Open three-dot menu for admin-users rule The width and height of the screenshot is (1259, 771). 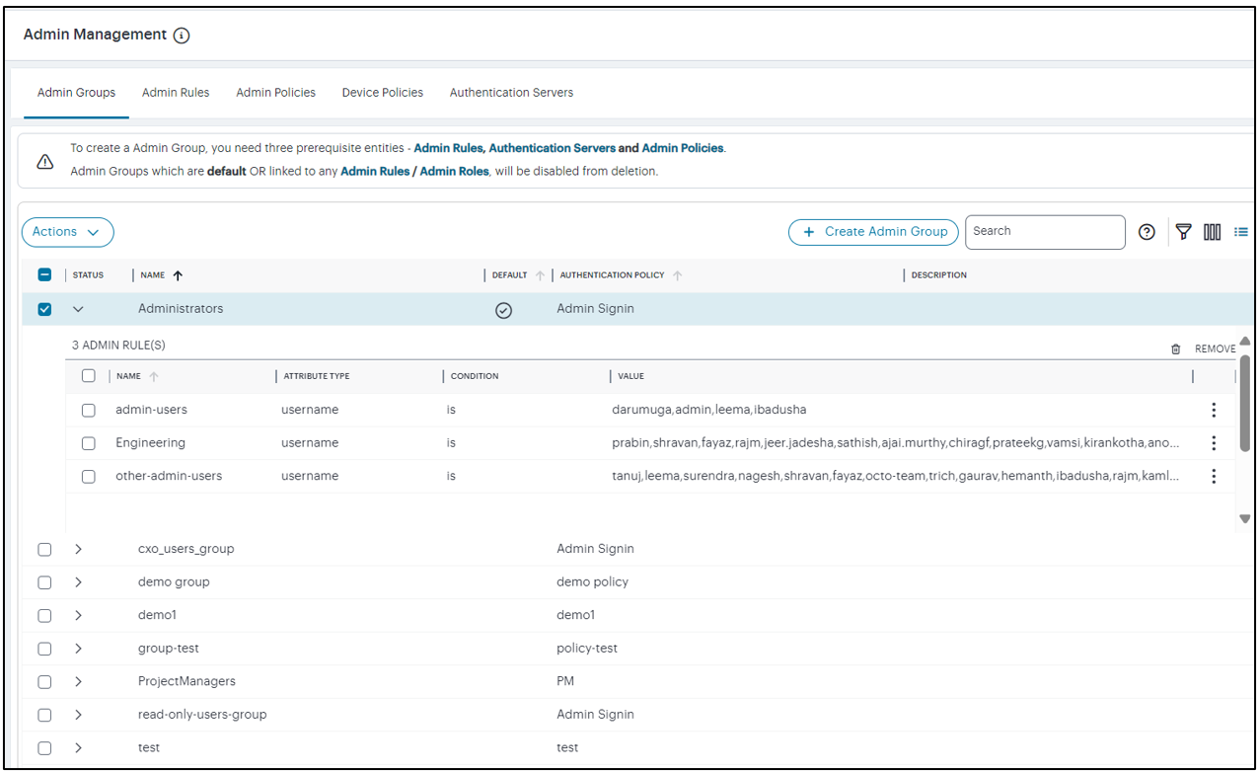tap(1213, 410)
